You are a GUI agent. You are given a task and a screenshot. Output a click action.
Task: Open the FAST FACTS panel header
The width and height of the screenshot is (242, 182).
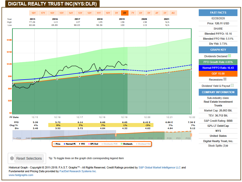point(218,13)
